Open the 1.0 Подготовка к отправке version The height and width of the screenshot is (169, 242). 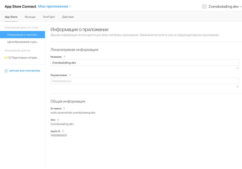tap(23, 58)
